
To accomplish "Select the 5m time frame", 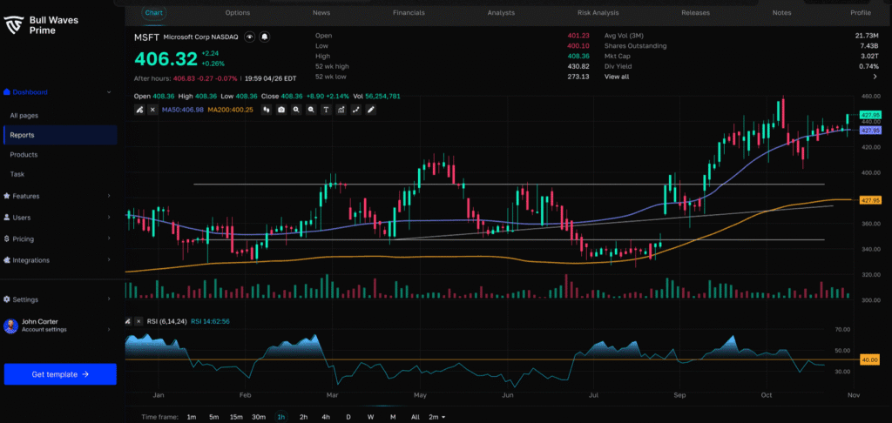I will pyautogui.click(x=214, y=417).
